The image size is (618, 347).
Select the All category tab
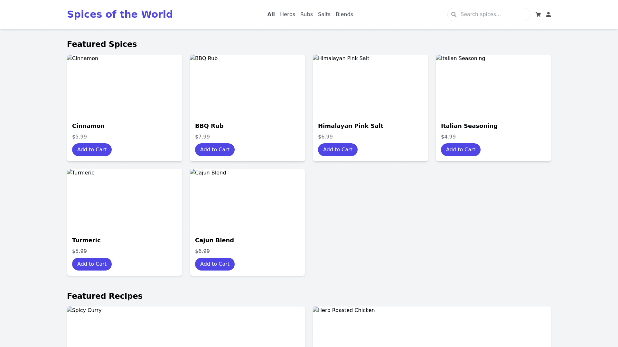pyautogui.click(x=271, y=14)
